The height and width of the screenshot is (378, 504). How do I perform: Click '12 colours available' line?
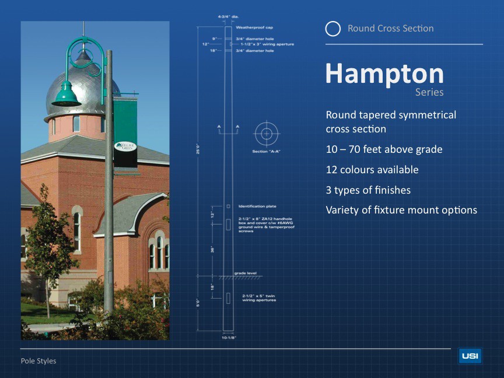[x=372, y=170]
